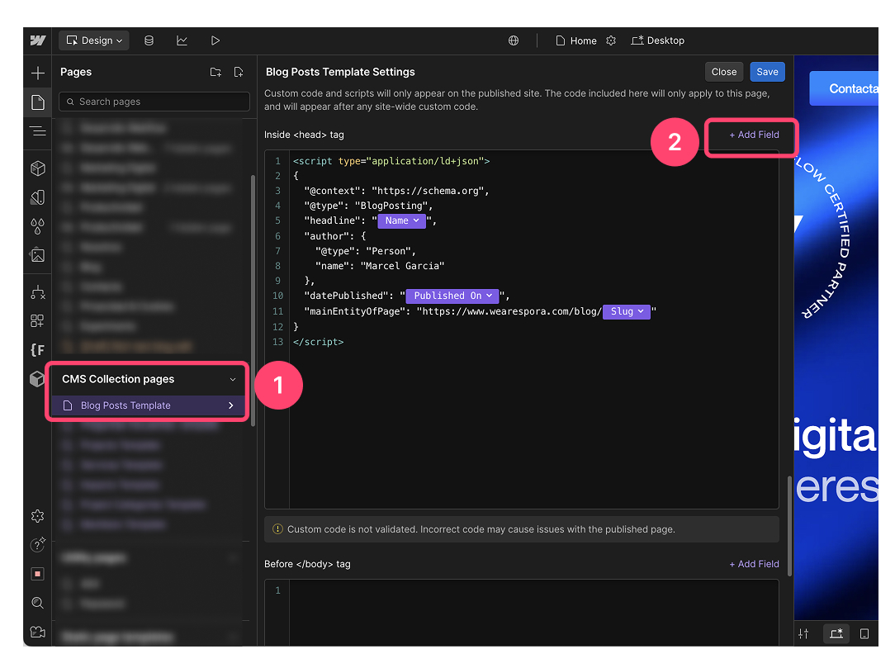Open the CMS database icon in top bar
The height and width of the screenshot is (668, 895).
point(149,40)
